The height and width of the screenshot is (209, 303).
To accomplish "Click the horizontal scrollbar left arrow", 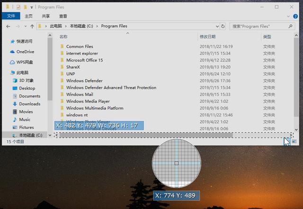I will (x=56, y=135).
